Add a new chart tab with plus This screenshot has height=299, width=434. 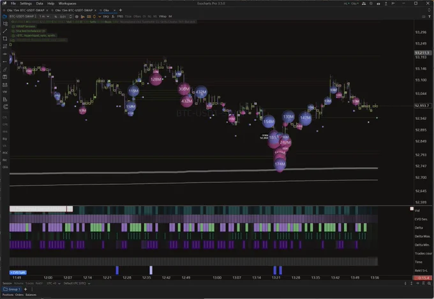click(x=121, y=10)
